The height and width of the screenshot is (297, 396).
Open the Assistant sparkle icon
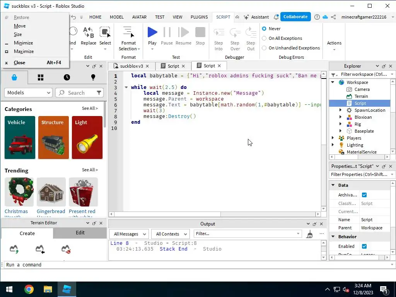tap(246, 17)
